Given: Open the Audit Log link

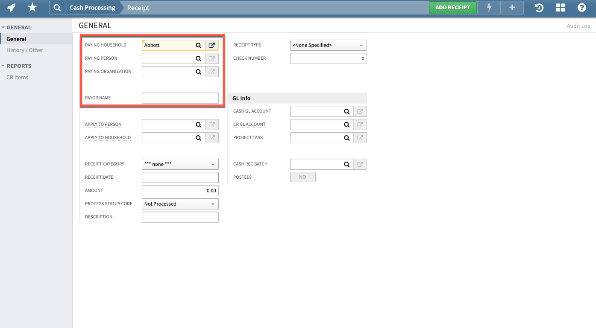Looking at the screenshot, I should point(578,26).
